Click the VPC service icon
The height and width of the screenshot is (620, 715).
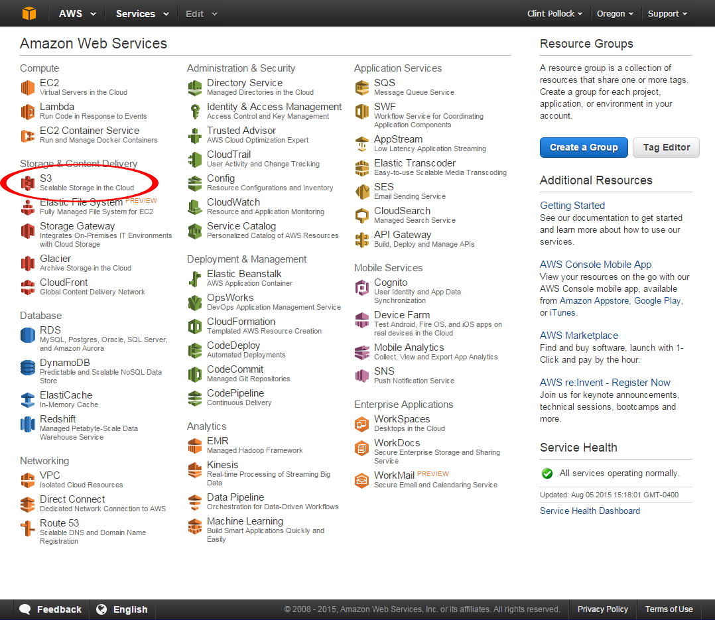pyautogui.click(x=28, y=480)
